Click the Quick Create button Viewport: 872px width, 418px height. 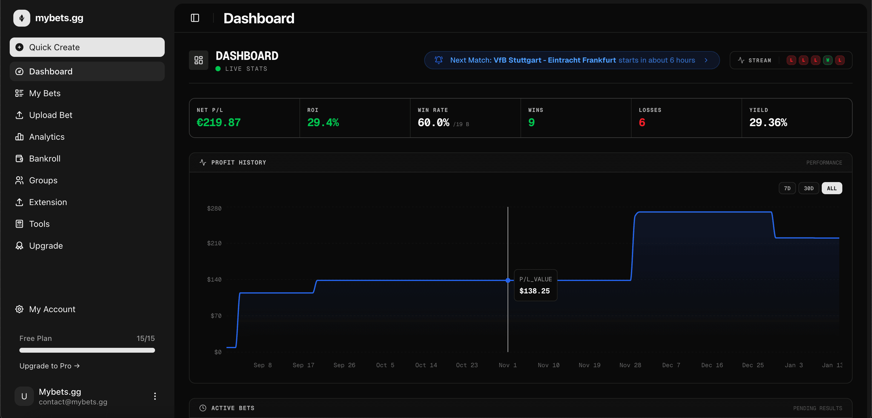pyautogui.click(x=87, y=47)
